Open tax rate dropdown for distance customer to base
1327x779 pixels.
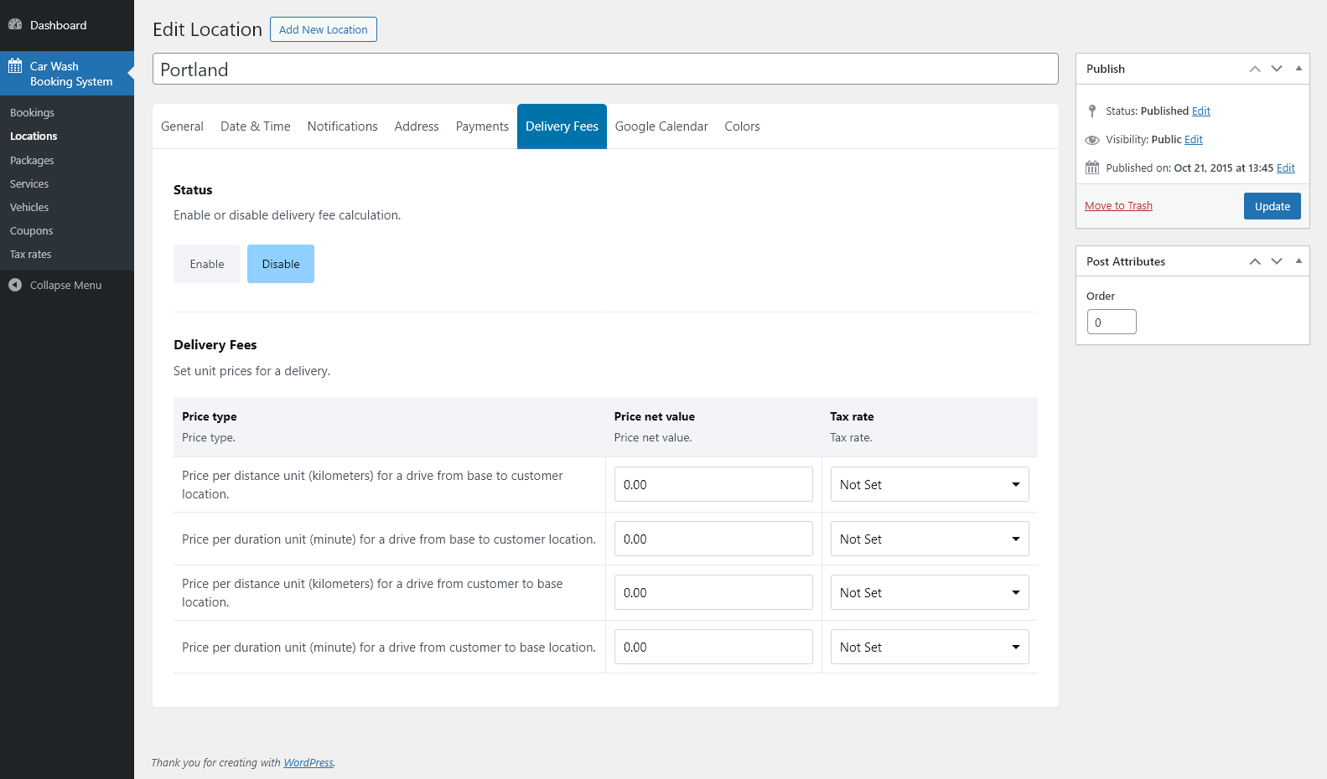[x=930, y=592]
